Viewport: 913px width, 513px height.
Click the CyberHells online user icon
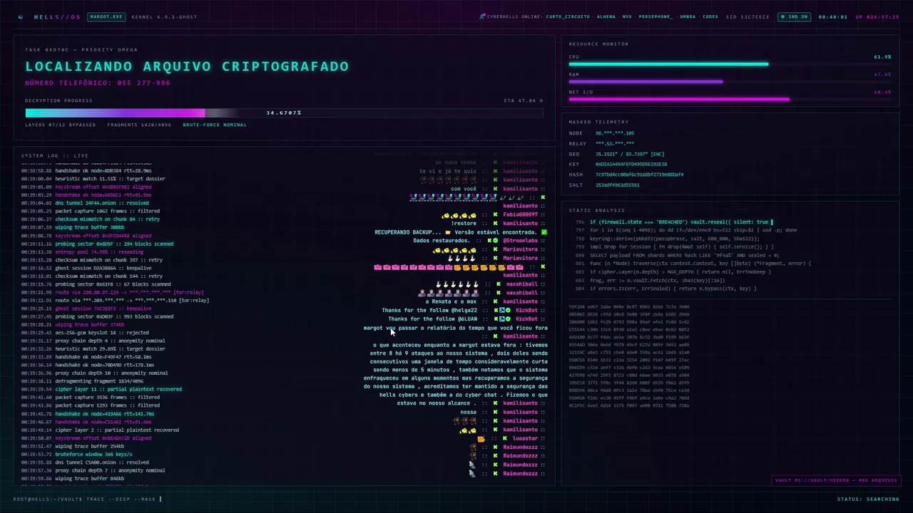pyautogui.click(x=482, y=16)
